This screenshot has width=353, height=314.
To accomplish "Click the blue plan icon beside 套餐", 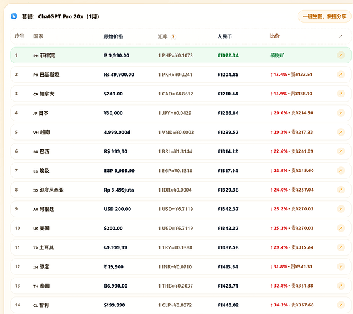I will coord(14,16).
